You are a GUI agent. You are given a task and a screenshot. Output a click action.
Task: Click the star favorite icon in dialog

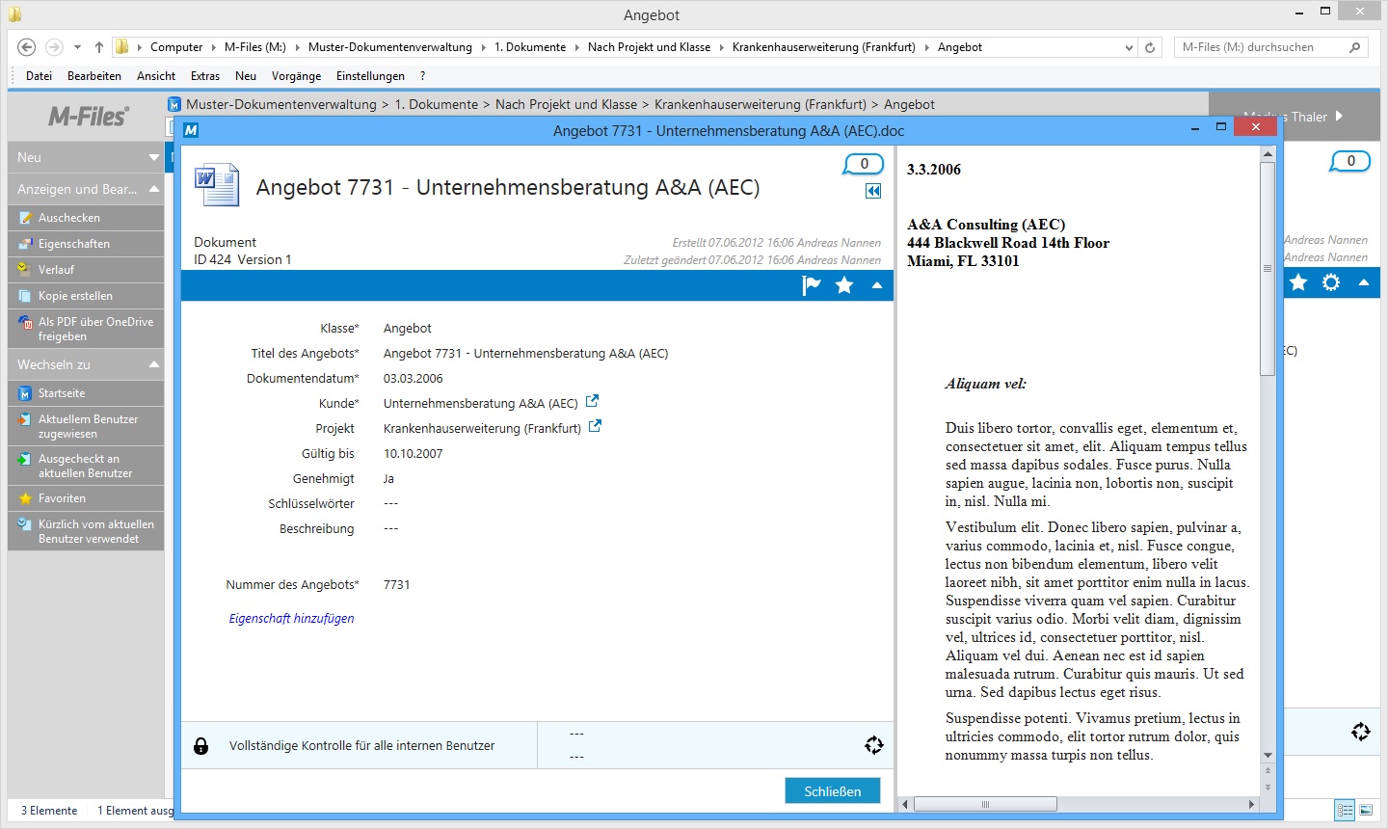[x=844, y=285]
